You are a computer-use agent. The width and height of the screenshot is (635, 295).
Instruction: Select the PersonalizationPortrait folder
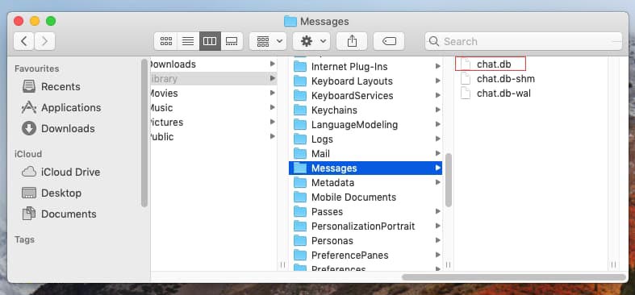click(x=366, y=226)
